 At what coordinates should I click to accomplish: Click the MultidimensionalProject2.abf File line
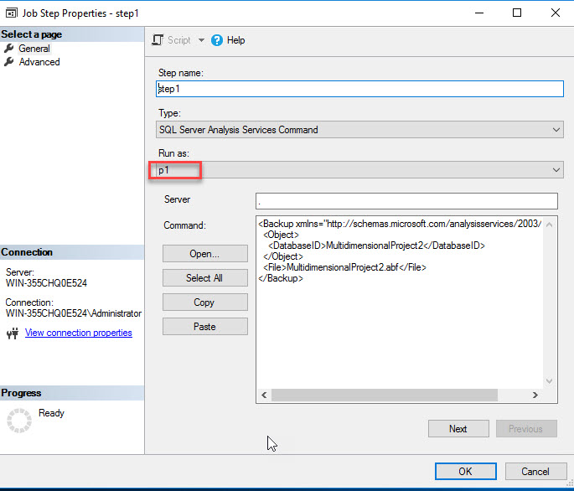pyautogui.click(x=344, y=267)
